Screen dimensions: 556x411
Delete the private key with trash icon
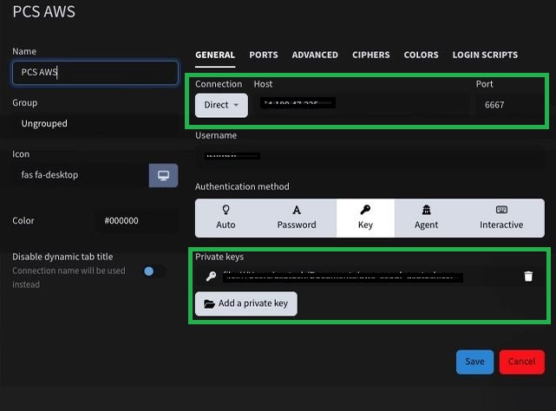(x=528, y=277)
